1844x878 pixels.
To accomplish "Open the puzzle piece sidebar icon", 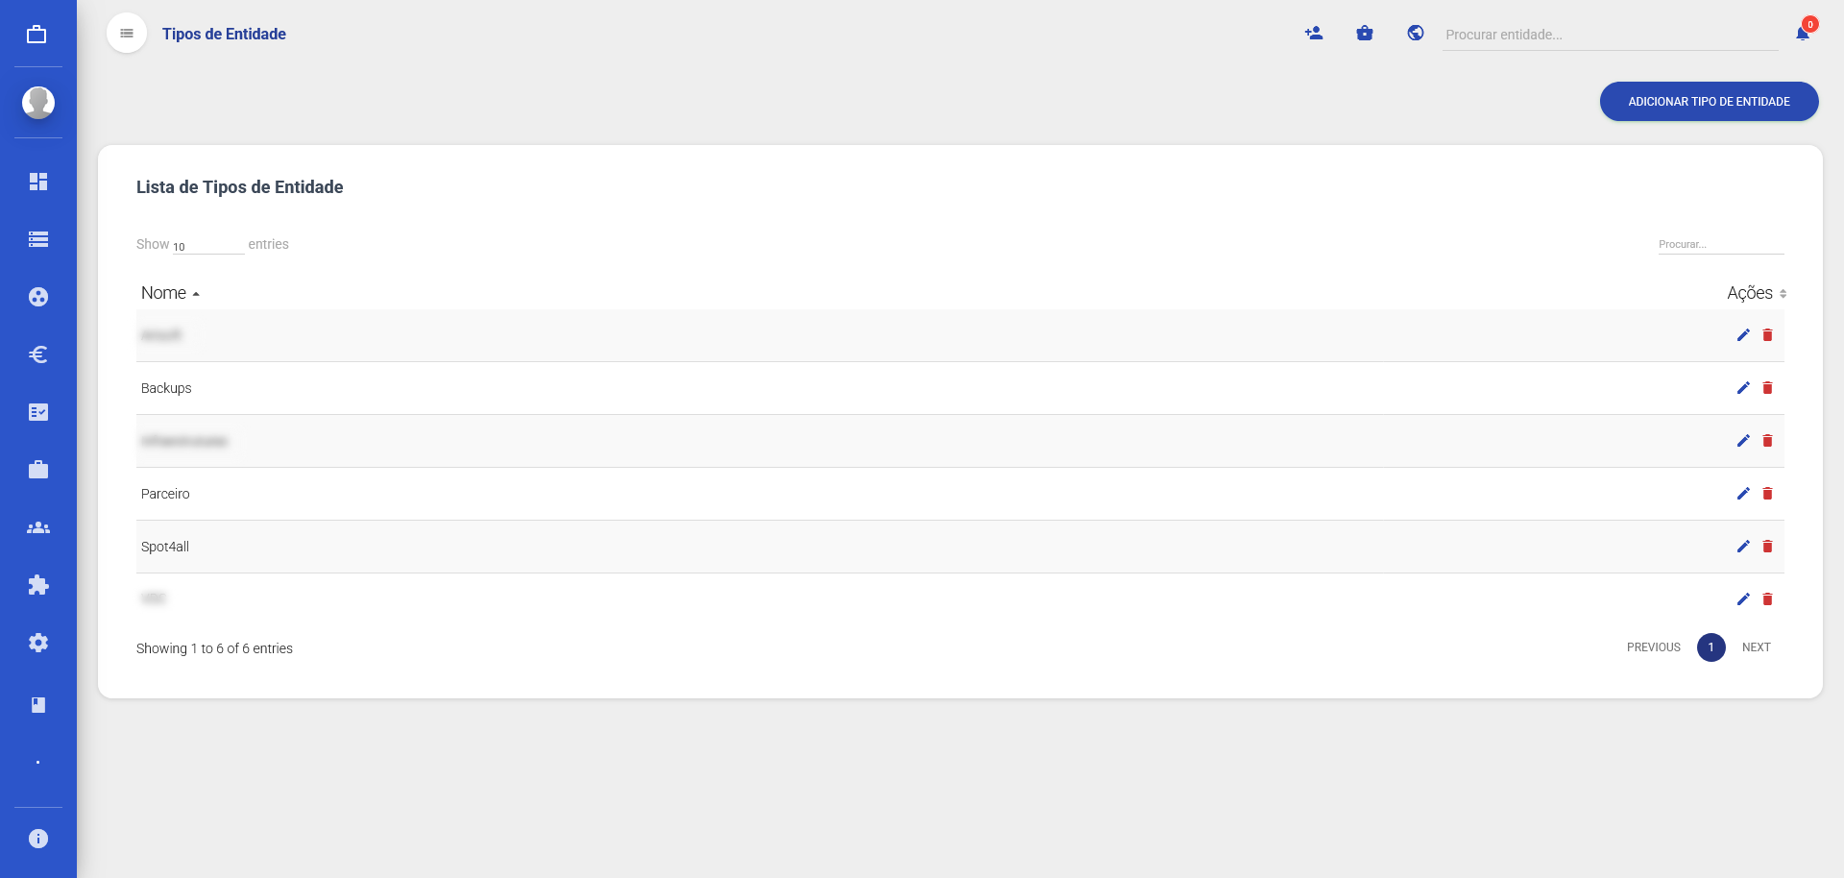I will [38, 585].
